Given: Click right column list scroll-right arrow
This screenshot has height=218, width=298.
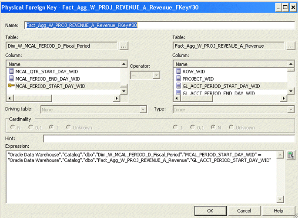Looking at the screenshot, I should pyautogui.click(x=284, y=98).
